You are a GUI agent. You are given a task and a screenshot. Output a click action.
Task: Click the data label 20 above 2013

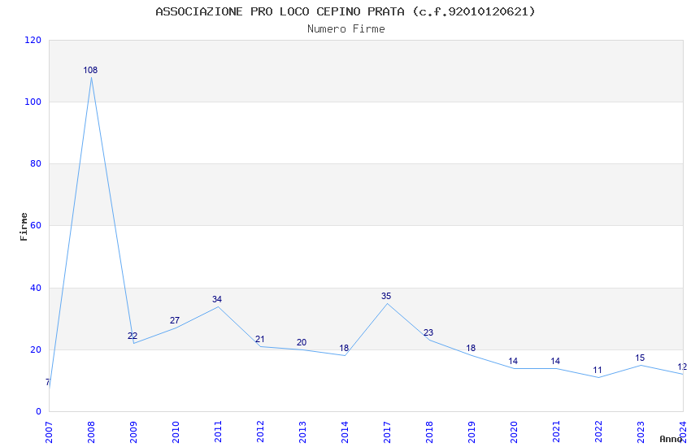point(302,343)
